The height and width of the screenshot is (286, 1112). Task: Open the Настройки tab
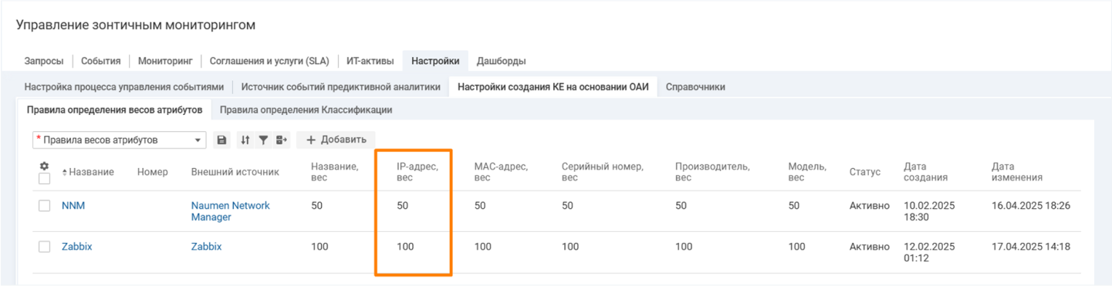click(x=435, y=61)
